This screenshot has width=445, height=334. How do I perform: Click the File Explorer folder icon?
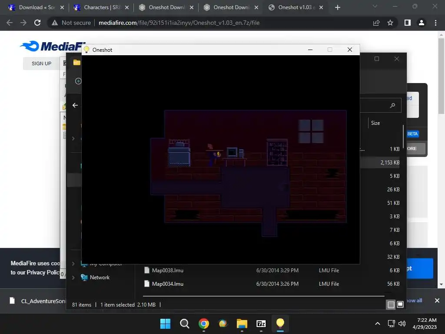pyautogui.click(x=76, y=63)
